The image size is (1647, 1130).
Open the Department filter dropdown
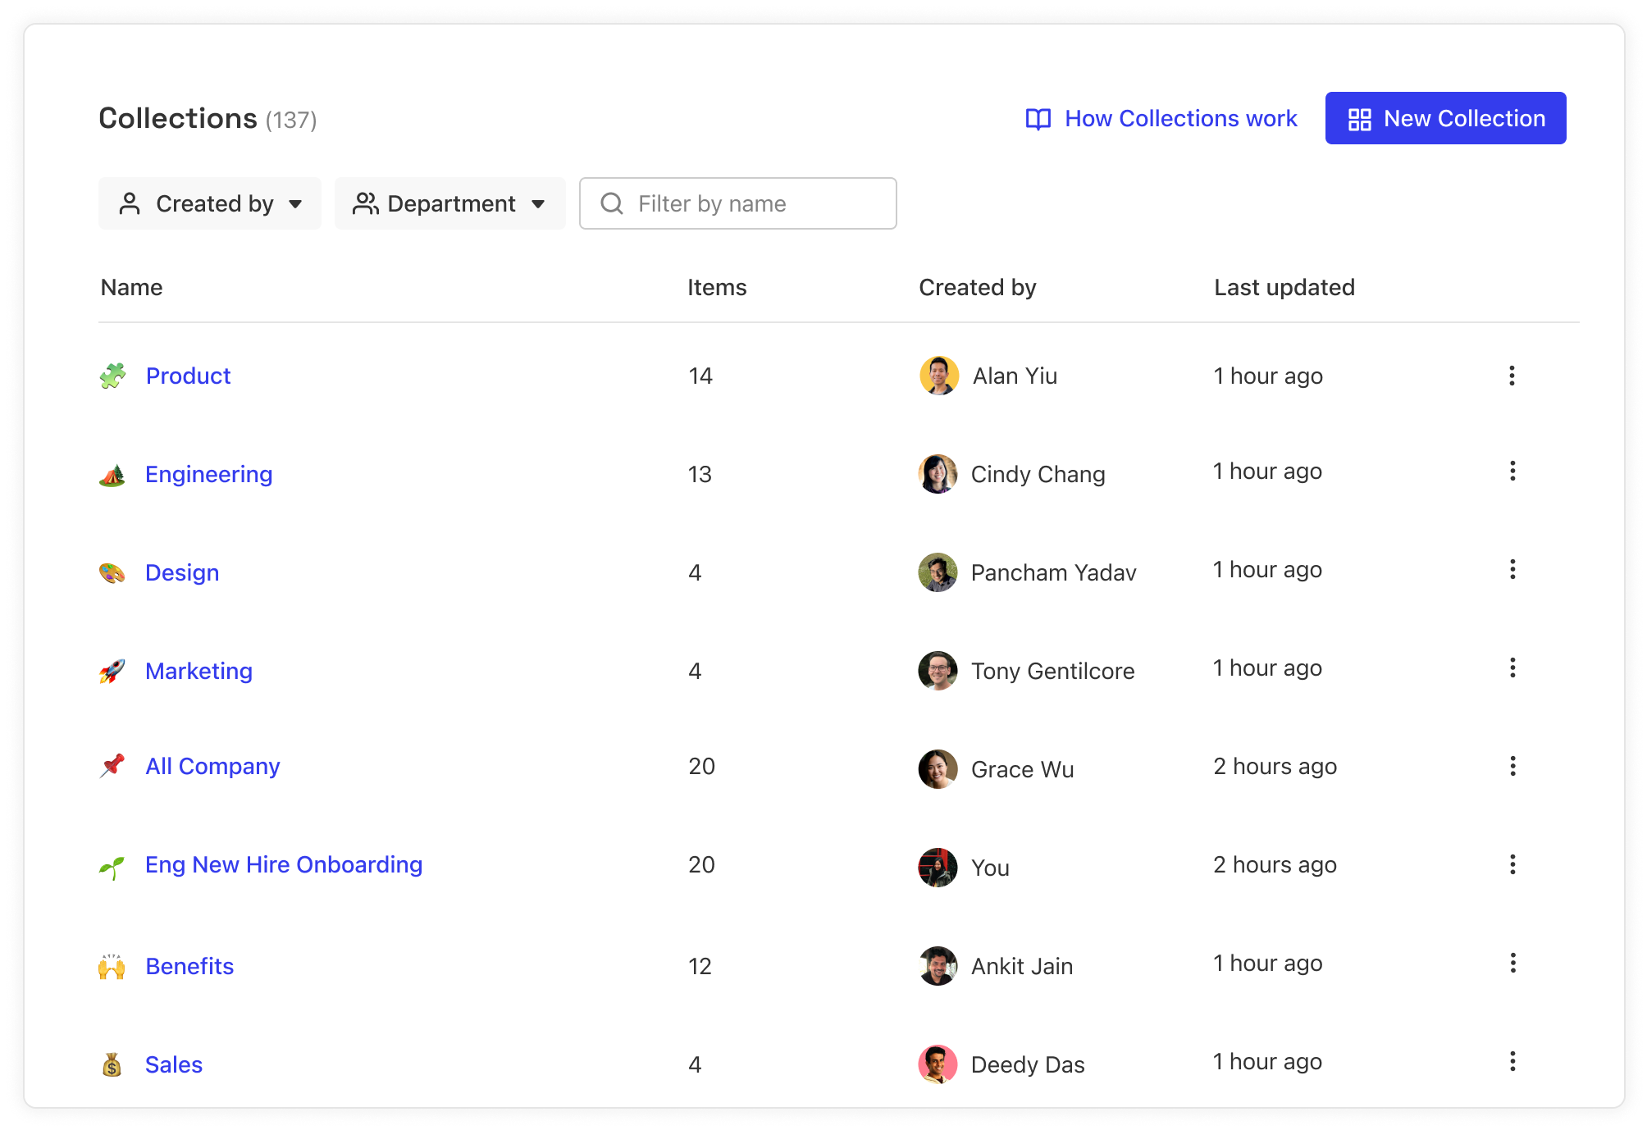pyautogui.click(x=450, y=203)
